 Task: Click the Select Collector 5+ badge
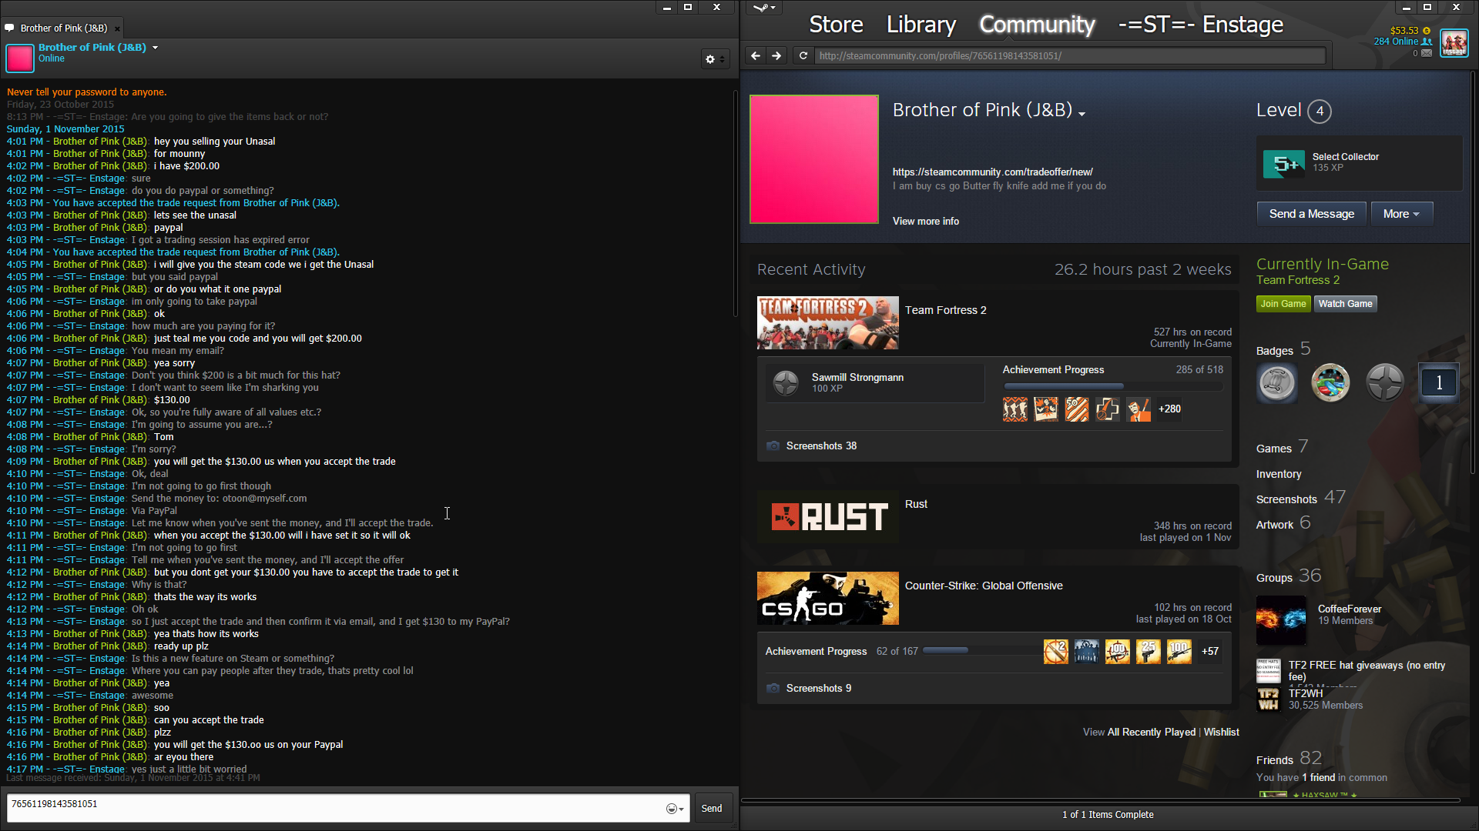coord(1284,163)
